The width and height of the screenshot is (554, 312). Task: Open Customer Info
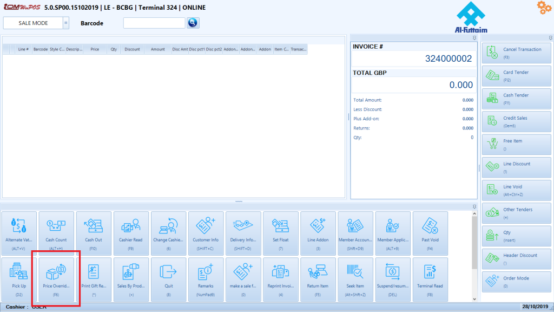(x=206, y=233)
